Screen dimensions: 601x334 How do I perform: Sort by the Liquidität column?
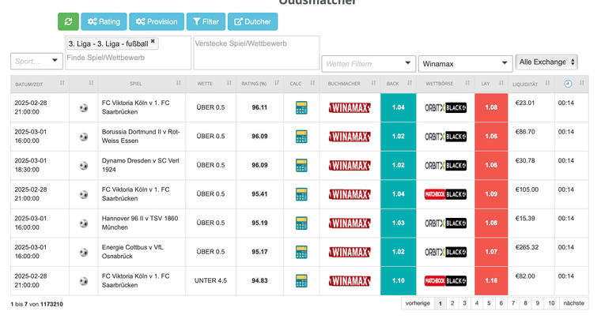(531, 84)
